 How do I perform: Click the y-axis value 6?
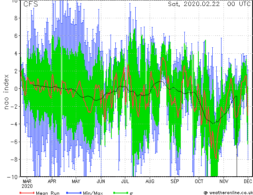[16, 36]
